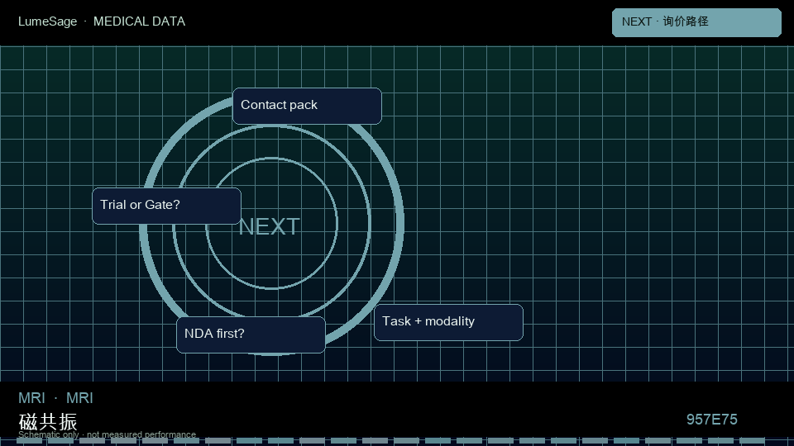Click the 957E75 code text

(x=711, y=420)
